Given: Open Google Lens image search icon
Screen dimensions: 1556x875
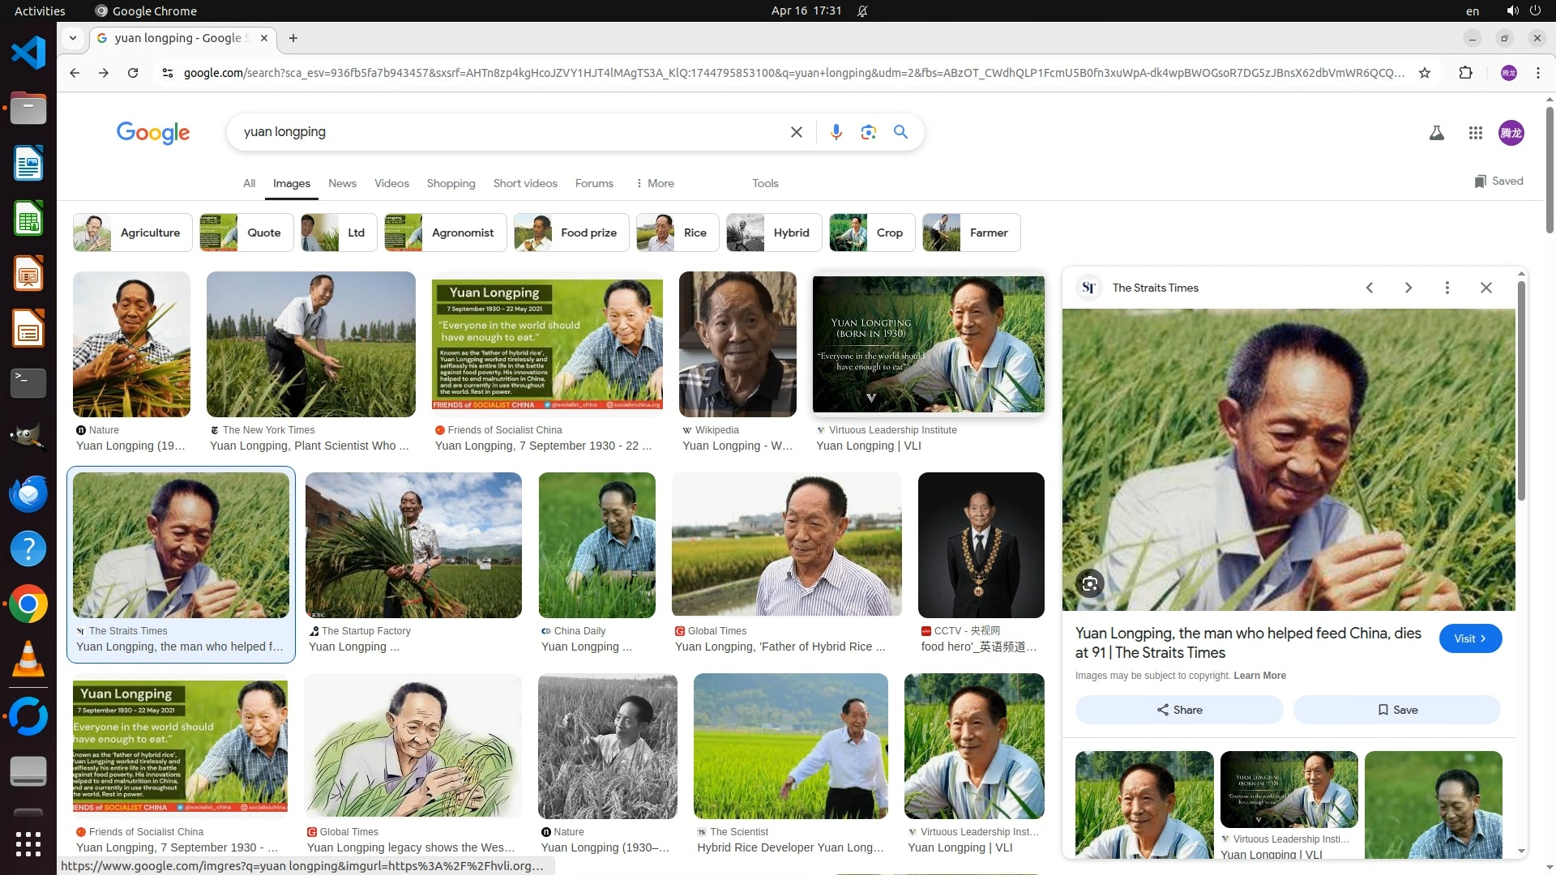Looking at the screenshot, I should click(868, 132).
